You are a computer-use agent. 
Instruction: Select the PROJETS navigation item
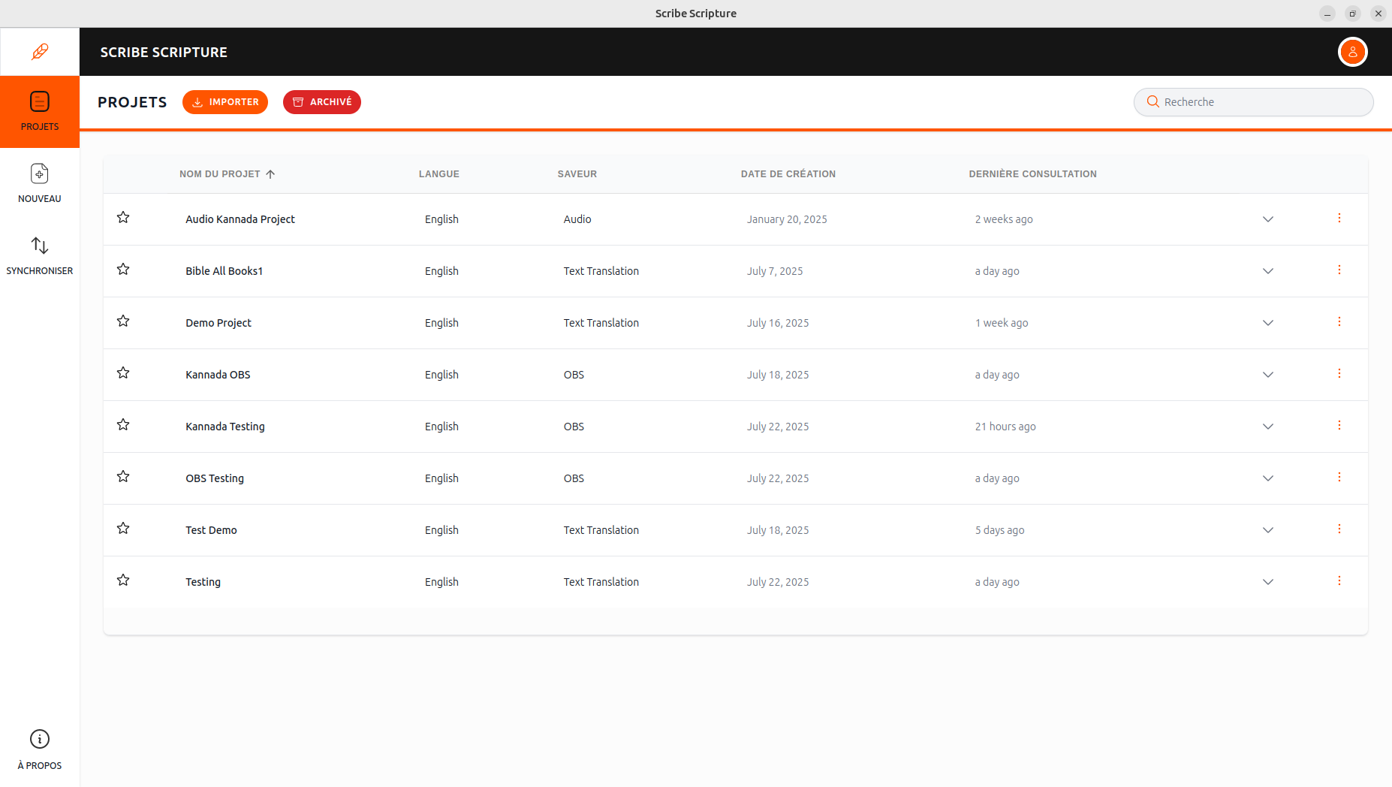click(x=39, y=111)
